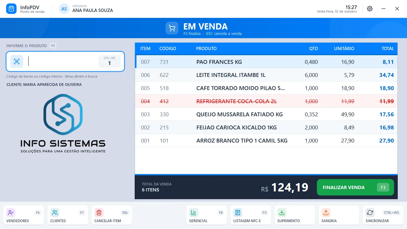Click the PRODUTO column header

click(x=206, y=49)
